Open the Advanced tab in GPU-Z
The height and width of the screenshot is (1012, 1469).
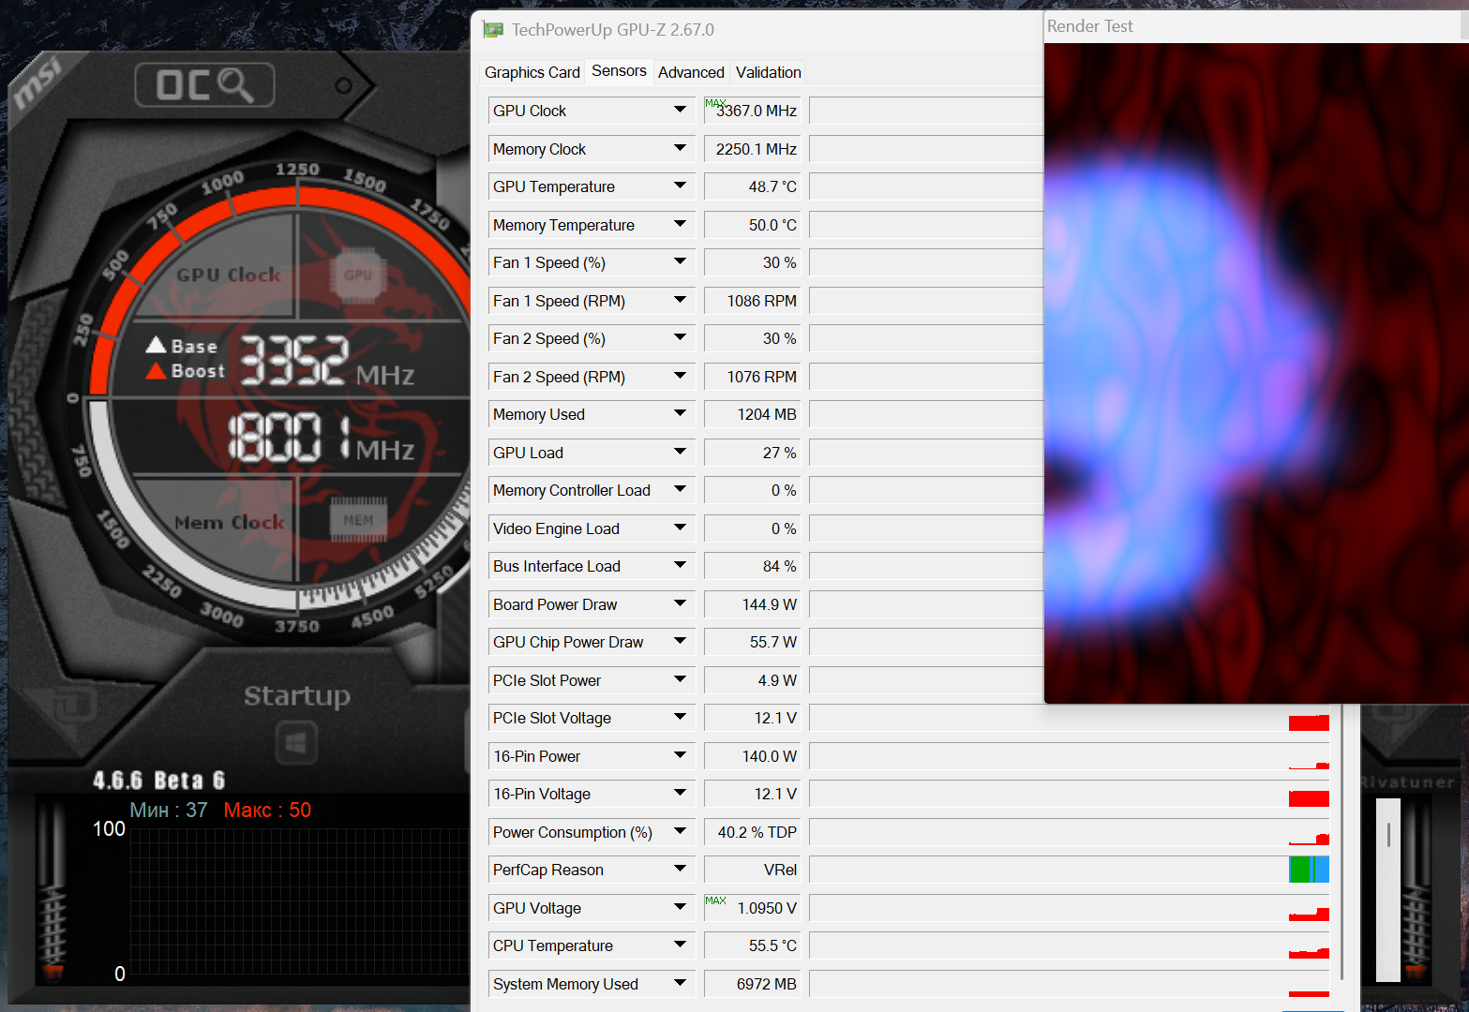(691, 72)
